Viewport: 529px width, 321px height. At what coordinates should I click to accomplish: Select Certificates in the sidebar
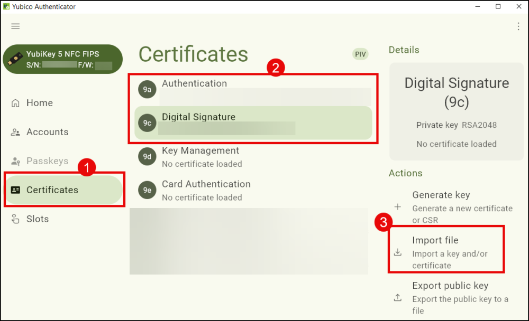point(52,190)
